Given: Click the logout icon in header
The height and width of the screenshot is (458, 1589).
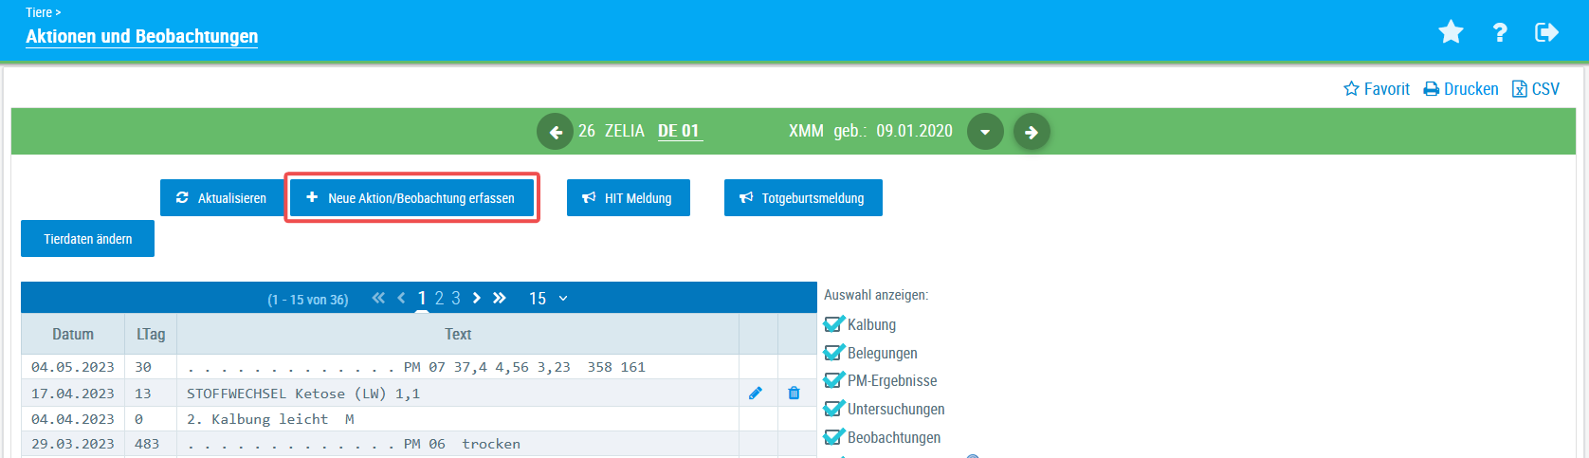Looking at the screenshot, I should click(x=1546, y=32).
